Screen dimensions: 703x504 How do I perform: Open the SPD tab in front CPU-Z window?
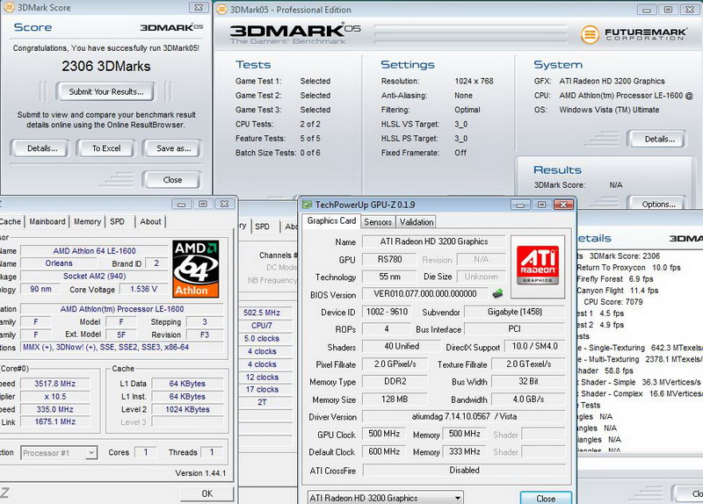pos(118,221)
